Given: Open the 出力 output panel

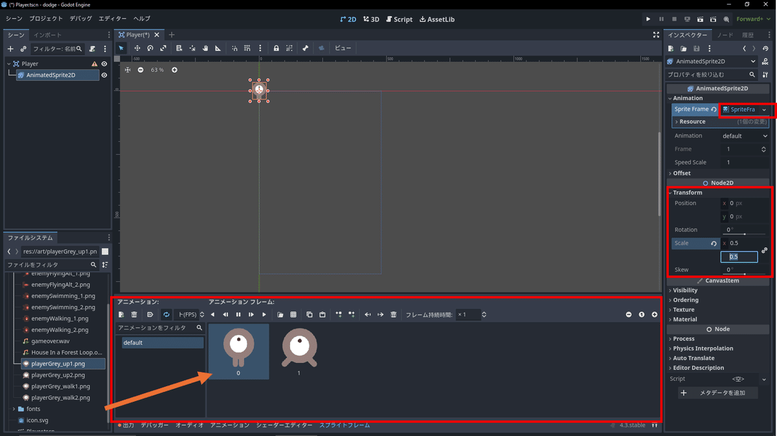Looking at the screenshot, I should coord(126,425).
